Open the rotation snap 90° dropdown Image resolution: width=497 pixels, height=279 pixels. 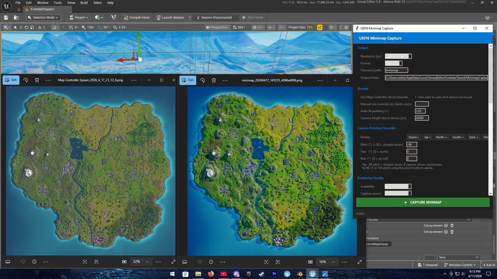click(107, 27)
